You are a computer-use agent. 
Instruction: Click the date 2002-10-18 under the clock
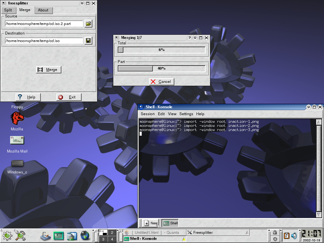pos(312,240)
